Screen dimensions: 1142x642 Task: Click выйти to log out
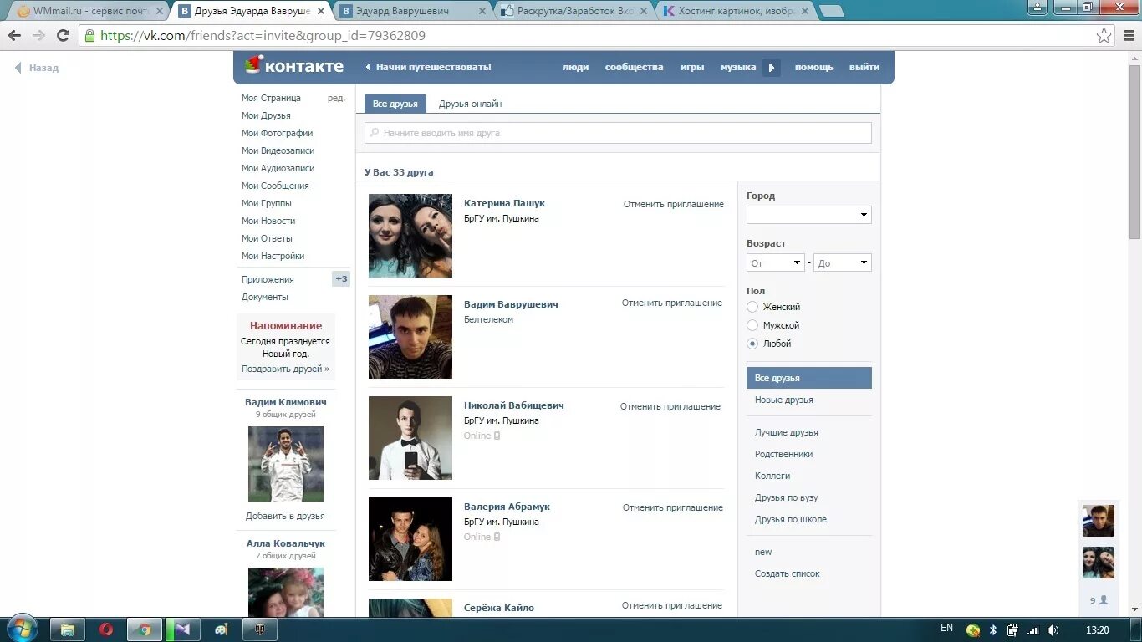864,67
